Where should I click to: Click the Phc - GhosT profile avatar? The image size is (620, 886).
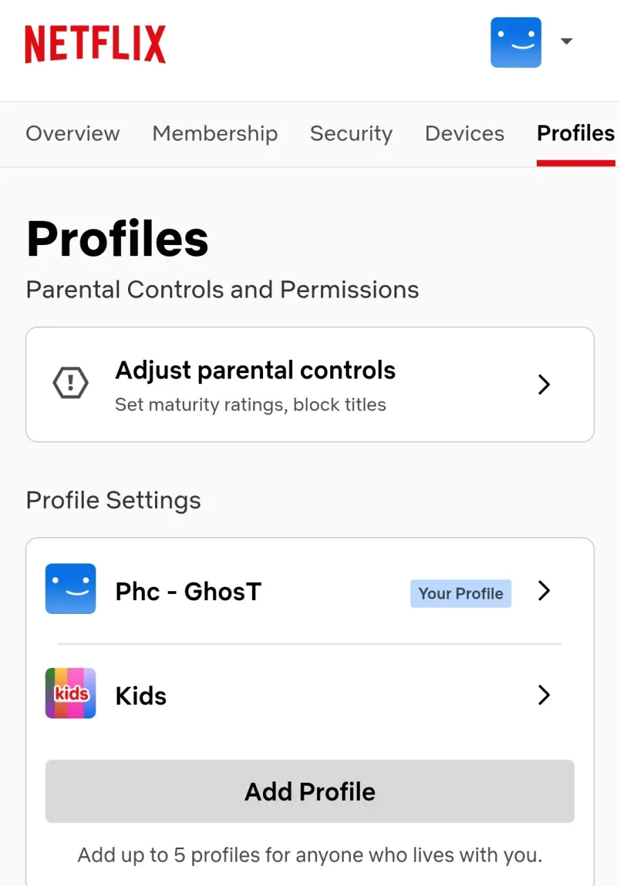(x=71, y=589)
